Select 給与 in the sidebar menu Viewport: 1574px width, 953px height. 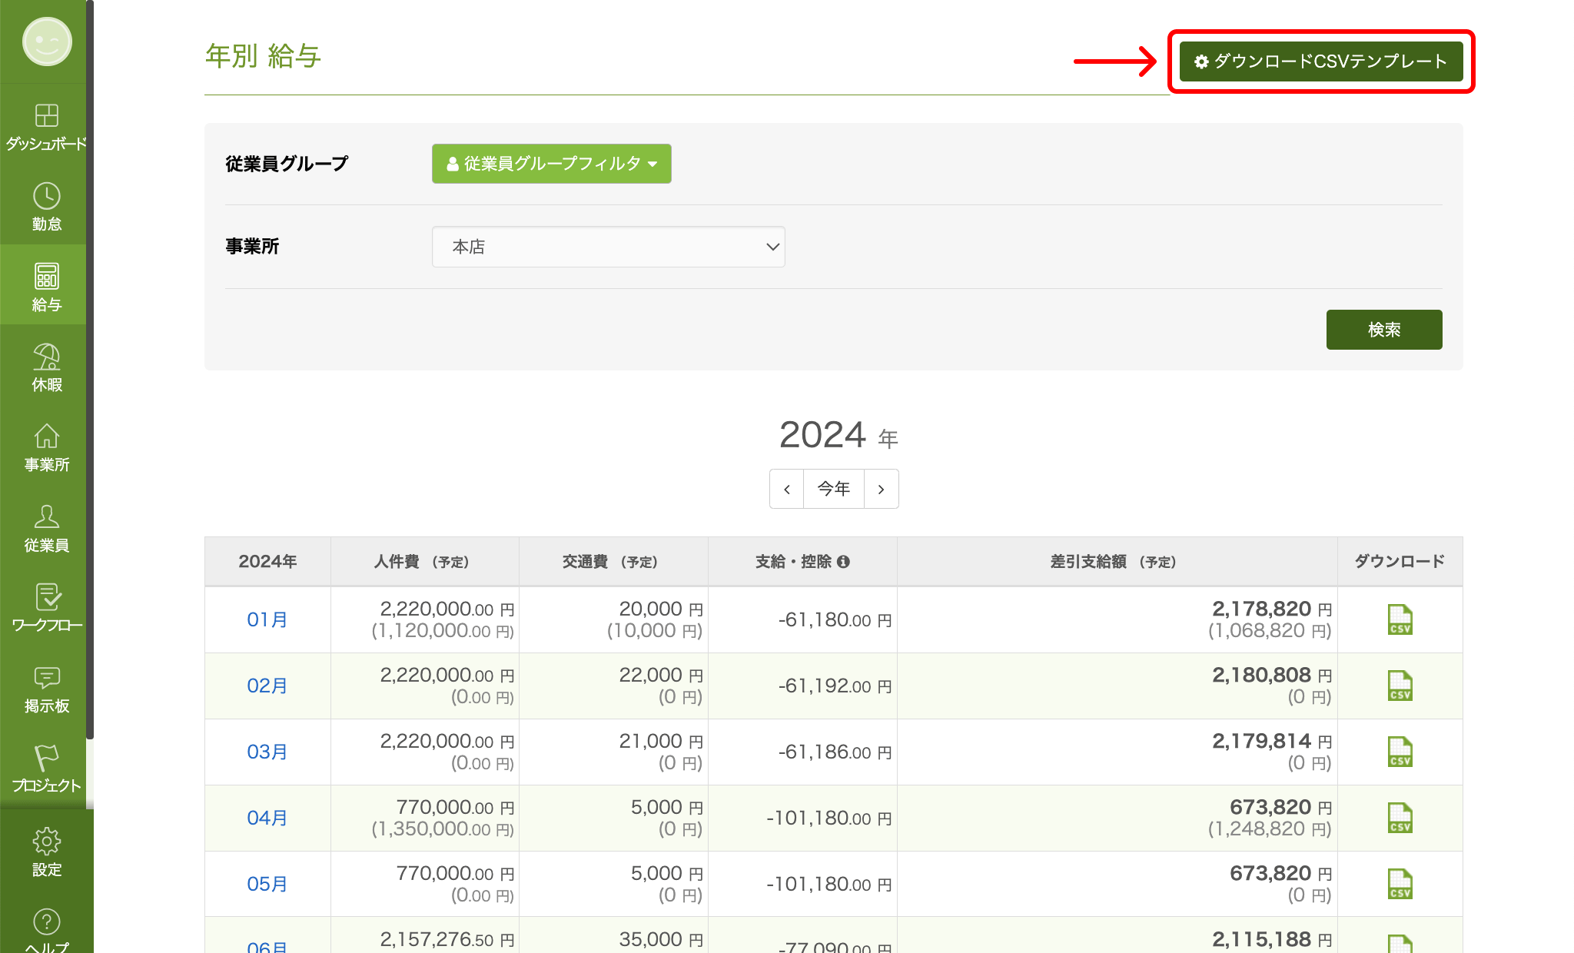point(46,285)
